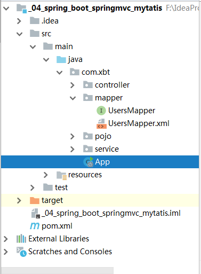Collapse the java source folder arrow
This screenshot has height=274, width=201.
coord(46,60)
